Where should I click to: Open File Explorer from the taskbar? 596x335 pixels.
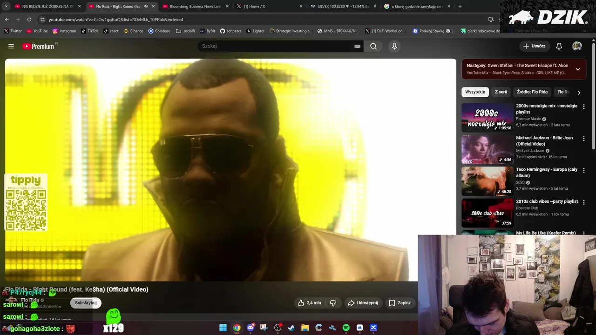point(305,328)
